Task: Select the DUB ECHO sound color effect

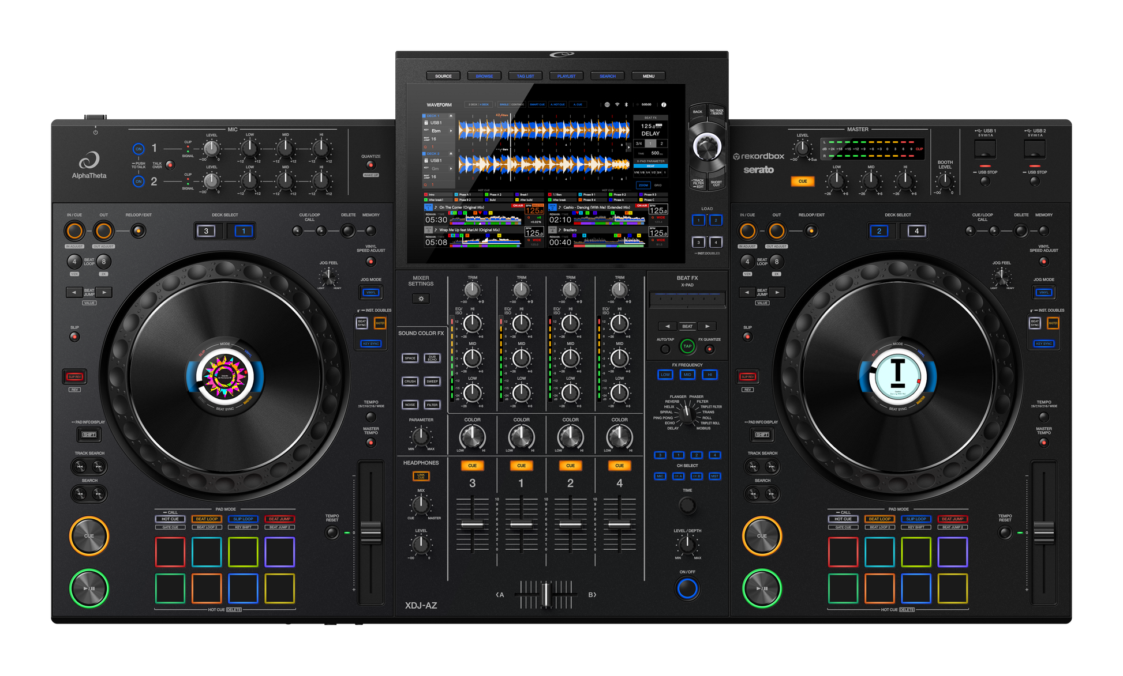Action: point(432,358)
